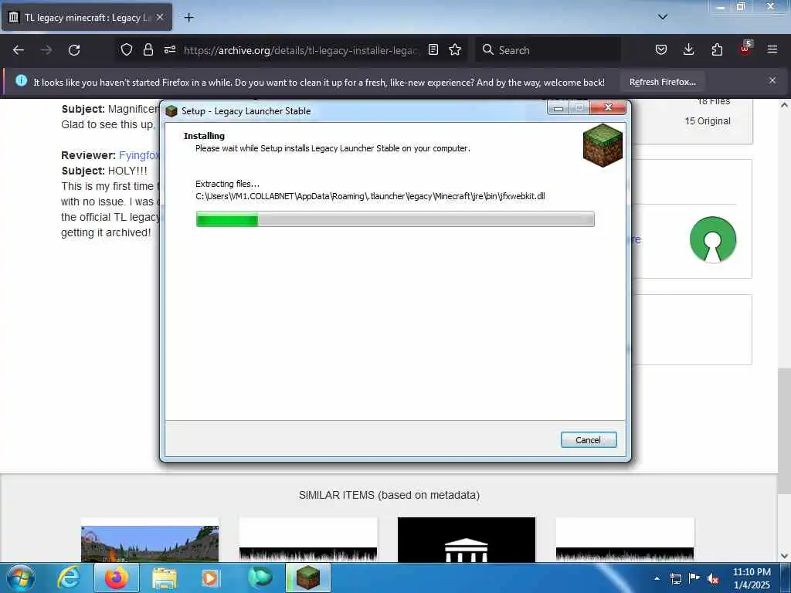Click the green open-access keyhole logo
Viewport: 791px width, 593px height.
point(712,239)
